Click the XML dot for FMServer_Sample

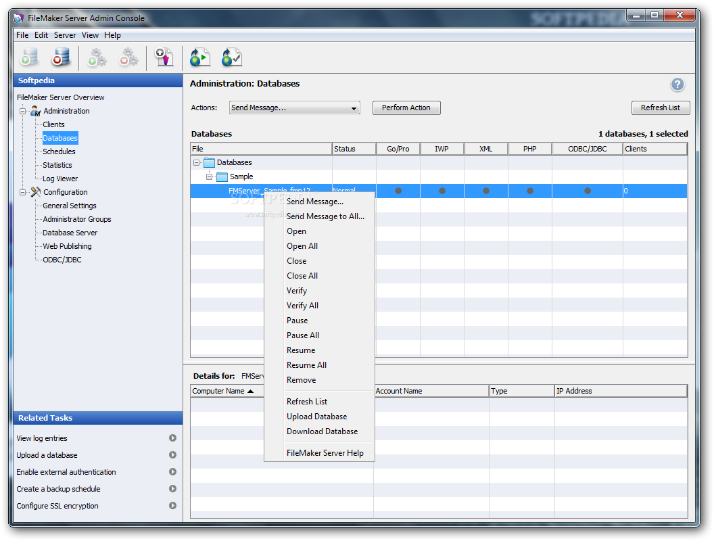coord(486,191)
